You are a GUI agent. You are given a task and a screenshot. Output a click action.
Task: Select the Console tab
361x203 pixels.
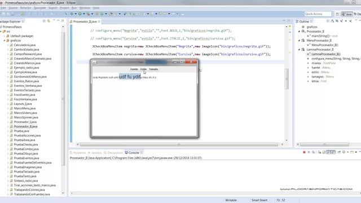[134, 153]
